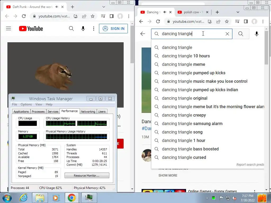Open YouTube settings three-dot menu beside Sign In
The width and height of the screenshot is (271, 203).
coord(94,29)
